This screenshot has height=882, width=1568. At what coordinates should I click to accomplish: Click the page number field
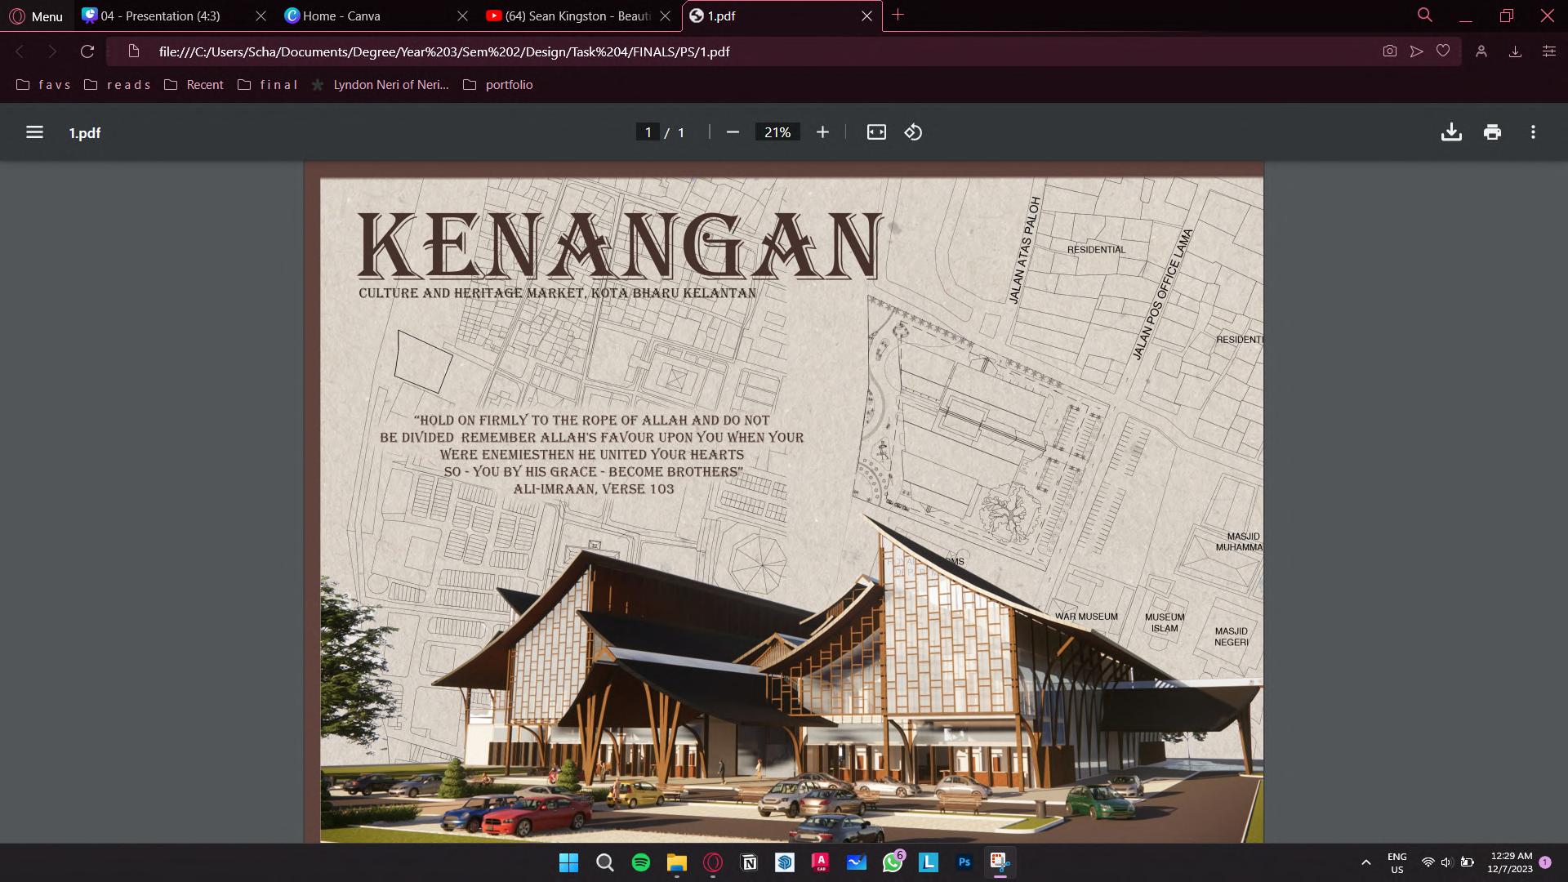pyautogui.click(x=648, y=132)
